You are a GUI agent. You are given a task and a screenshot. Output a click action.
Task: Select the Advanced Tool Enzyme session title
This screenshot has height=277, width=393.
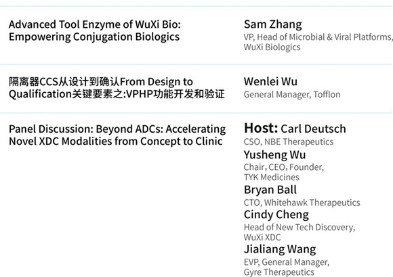tap(95, 30)
